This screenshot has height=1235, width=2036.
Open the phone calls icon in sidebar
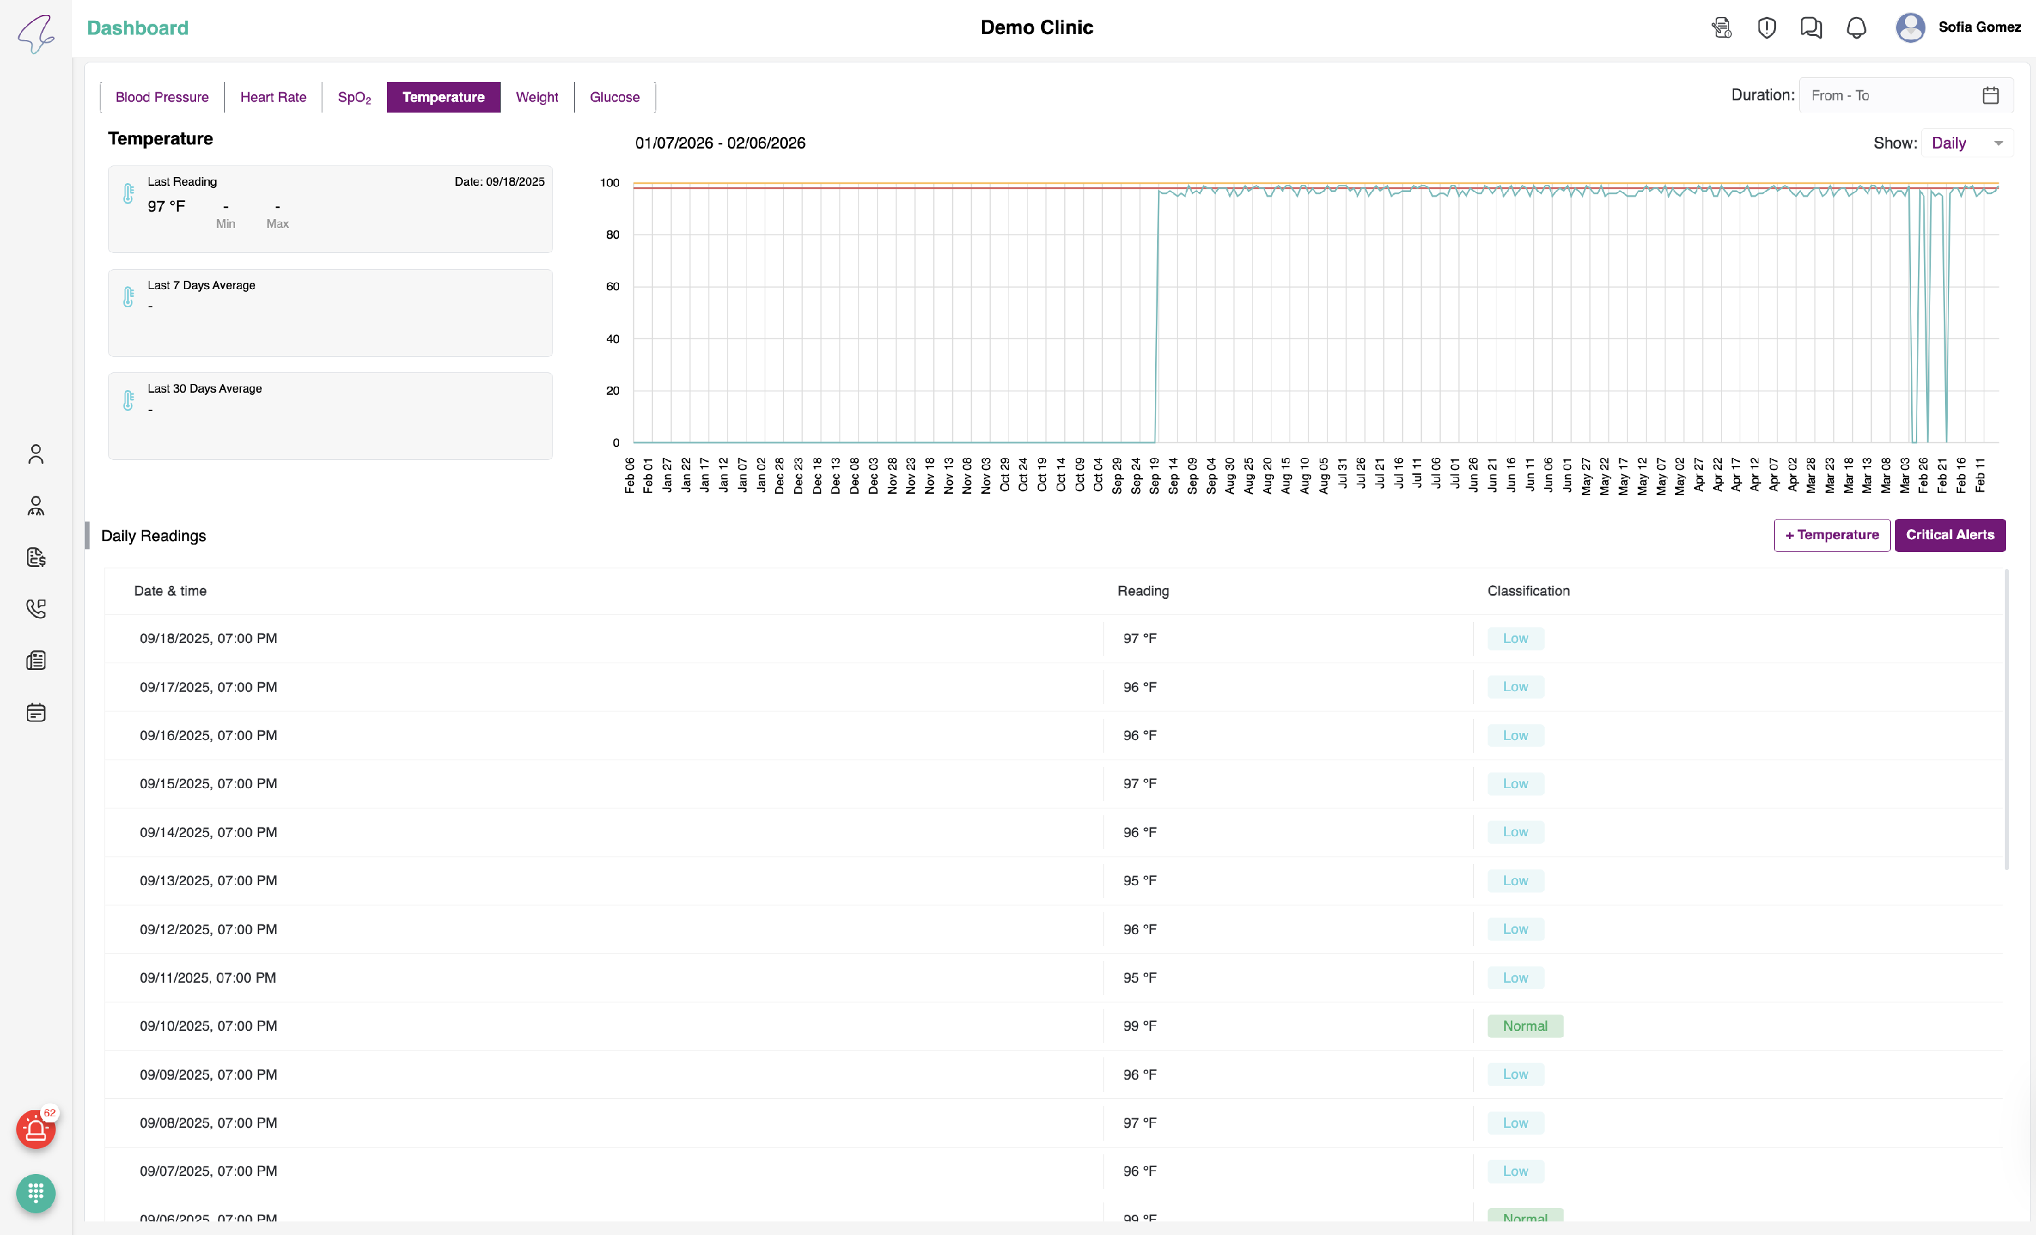click(35, 609)
